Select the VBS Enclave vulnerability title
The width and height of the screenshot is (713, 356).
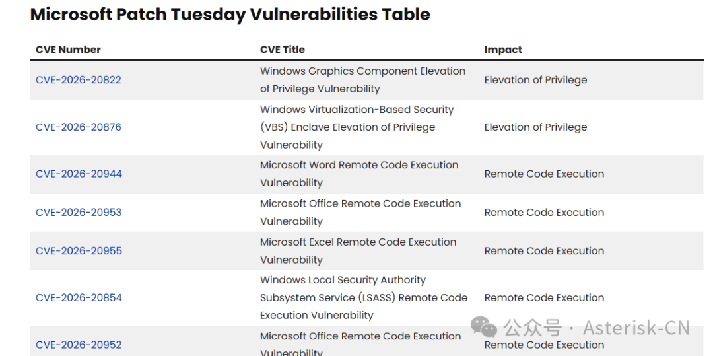356,127
